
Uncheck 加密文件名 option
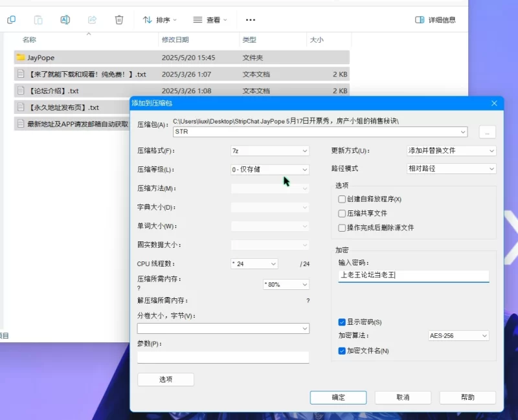point(342,351)
